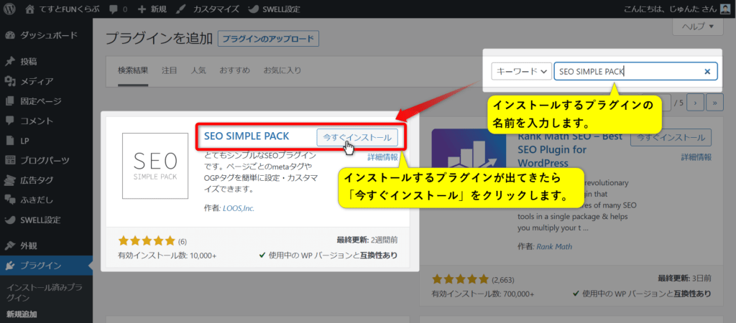
Task: Click プラグインのアップロード button
Action: (269, 39)
